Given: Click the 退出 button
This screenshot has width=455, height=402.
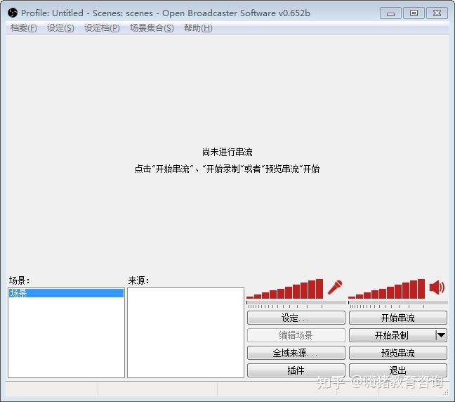Looking at the screenshot, I should pyautogui.click(x=398, y=370).
